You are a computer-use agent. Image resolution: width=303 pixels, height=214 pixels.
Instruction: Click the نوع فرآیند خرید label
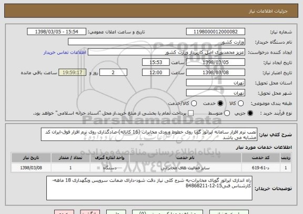click(x=276, y=114)
